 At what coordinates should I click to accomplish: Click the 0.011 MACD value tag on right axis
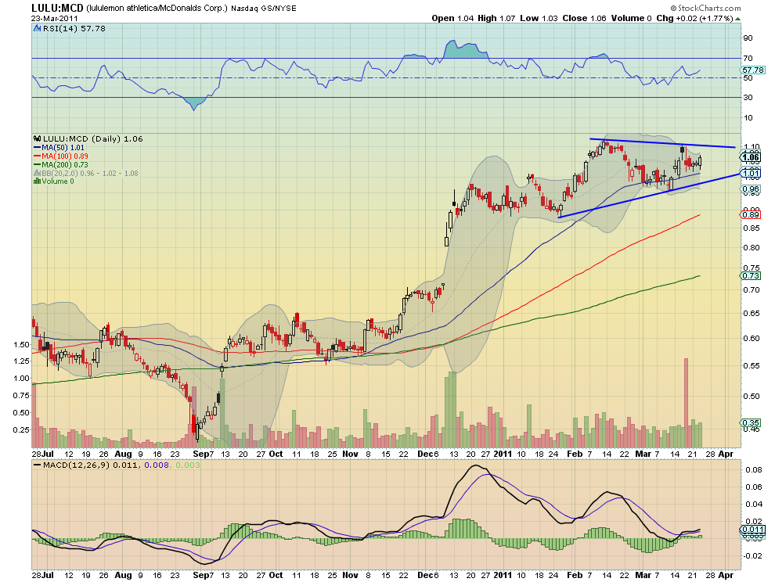point(753,530)
